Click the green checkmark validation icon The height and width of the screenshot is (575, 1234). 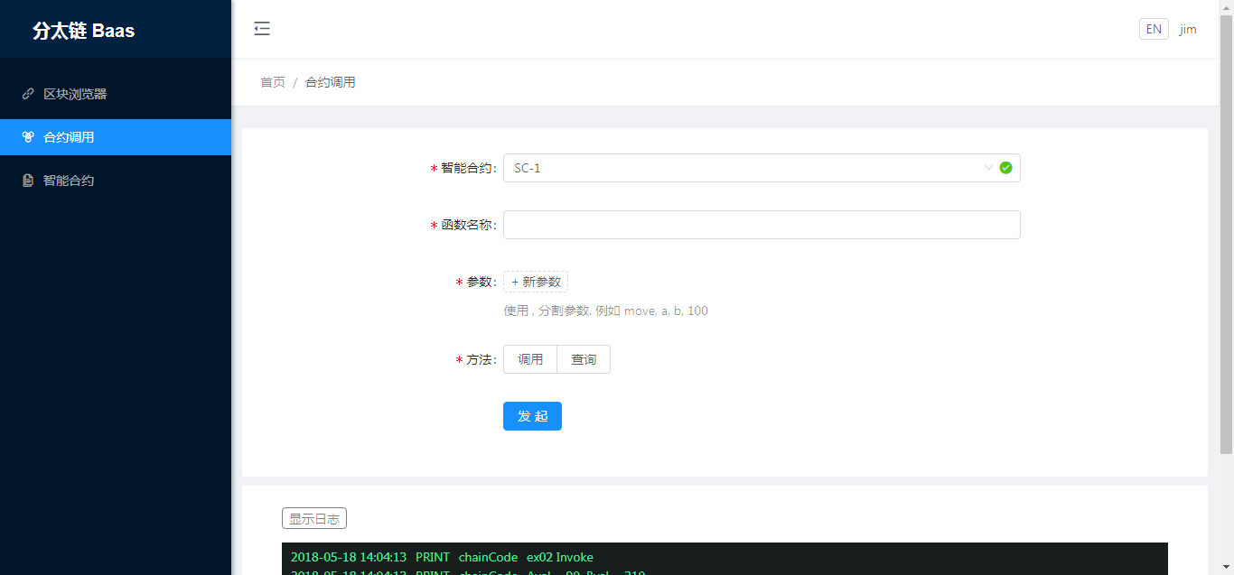tap(1005, 168)
